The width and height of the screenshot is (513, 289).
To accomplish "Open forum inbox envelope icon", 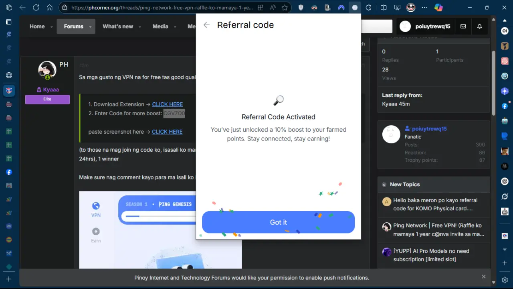I will [463, 26].
